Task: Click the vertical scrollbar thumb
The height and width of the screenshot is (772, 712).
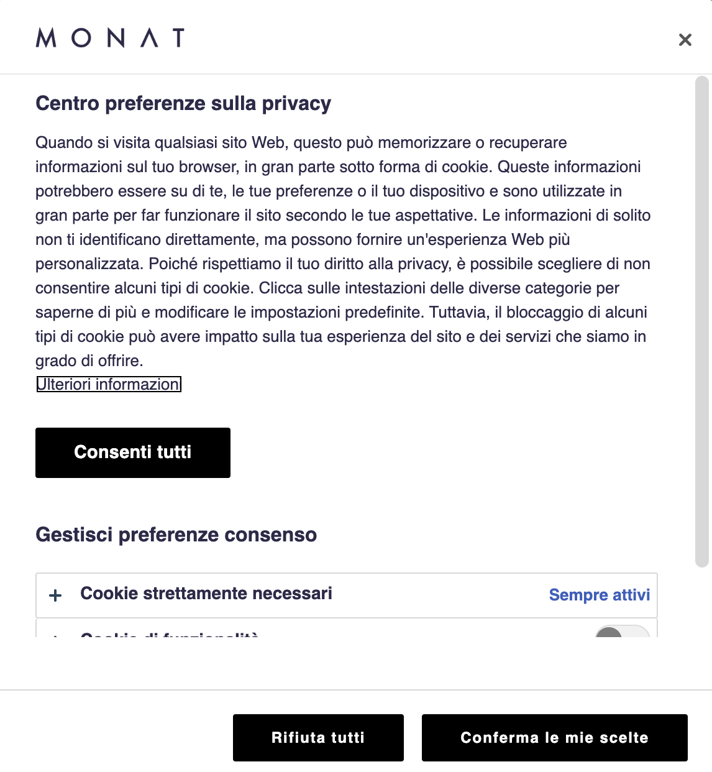Action: 701,321
